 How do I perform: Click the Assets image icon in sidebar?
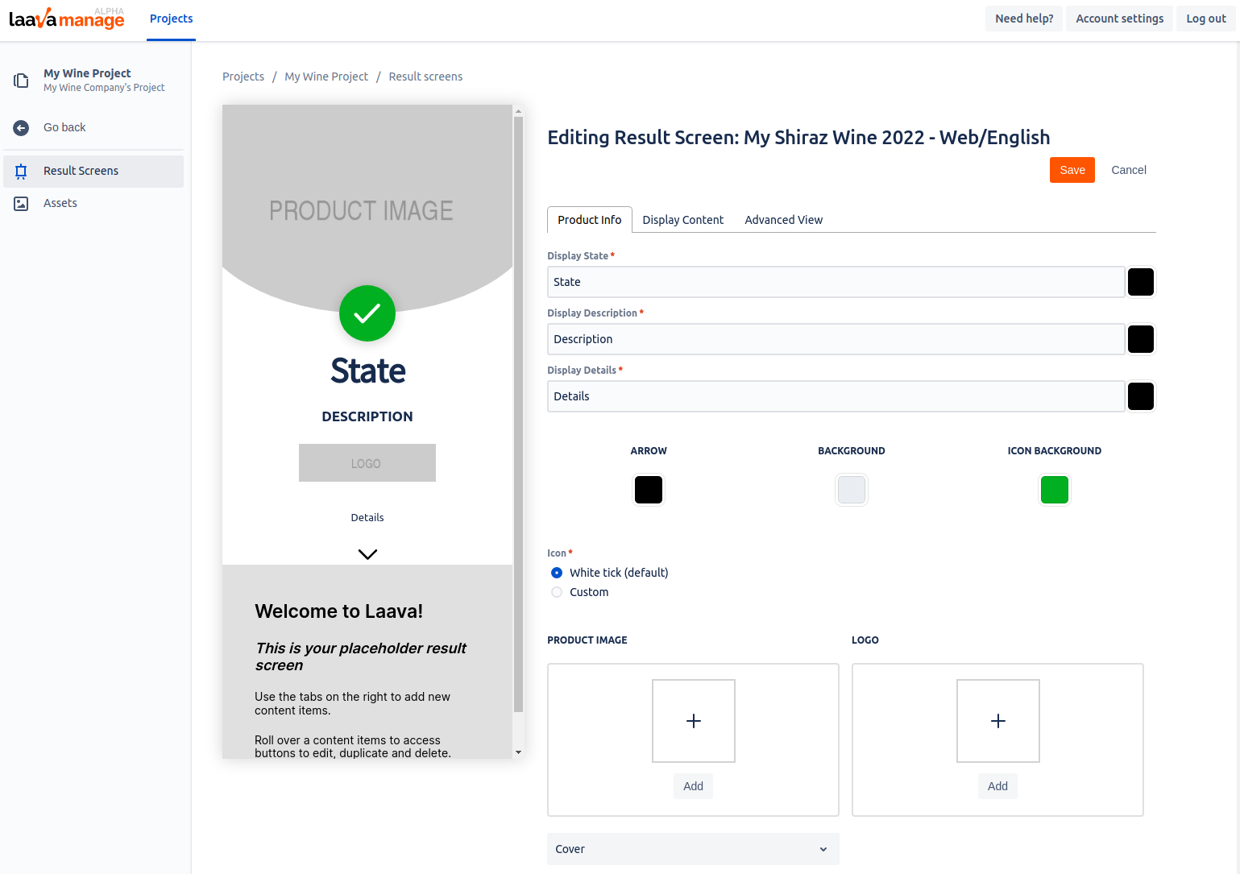(x=22, y=204)
